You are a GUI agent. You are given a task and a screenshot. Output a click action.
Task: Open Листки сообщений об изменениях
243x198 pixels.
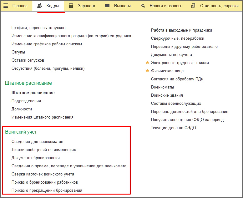(44, 150)
